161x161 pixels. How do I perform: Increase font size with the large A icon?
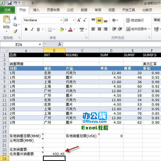pos(79,20)
